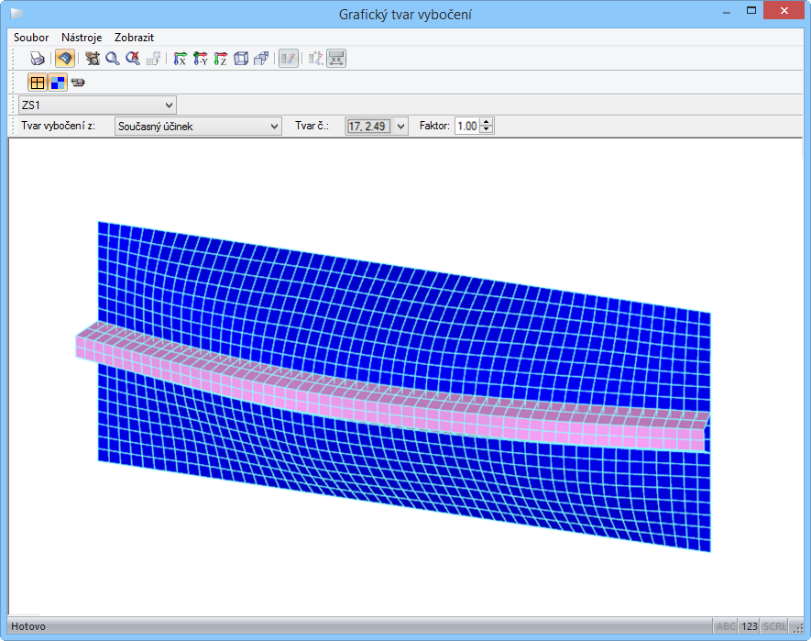
Task: Toggle the dimension XX display icon
Action: pos(336,58)
